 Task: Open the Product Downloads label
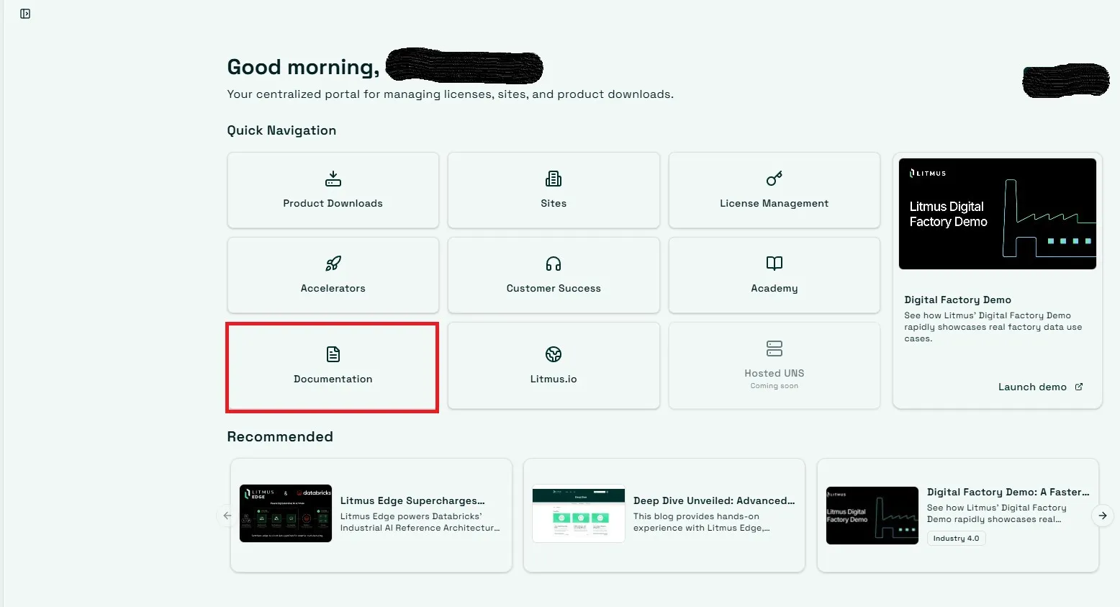click(333, 204)
